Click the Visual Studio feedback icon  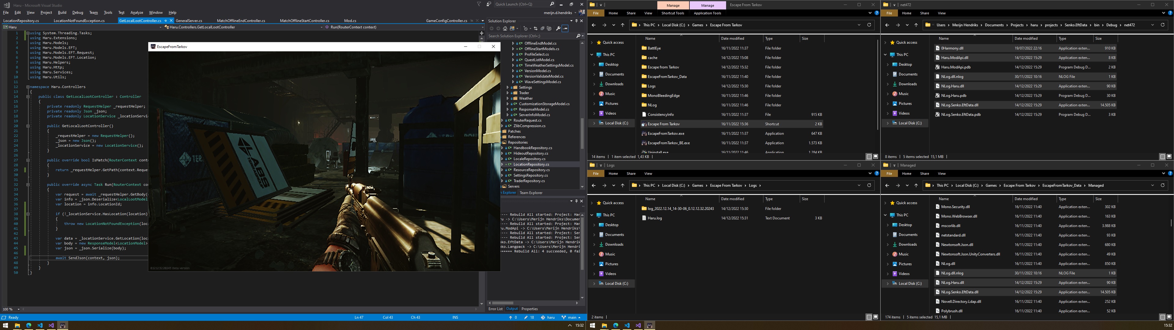pos(489,4)
